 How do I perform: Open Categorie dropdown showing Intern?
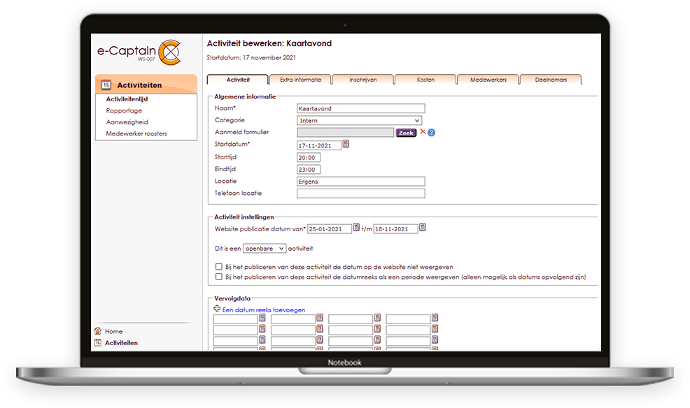(x=360, y=120)
